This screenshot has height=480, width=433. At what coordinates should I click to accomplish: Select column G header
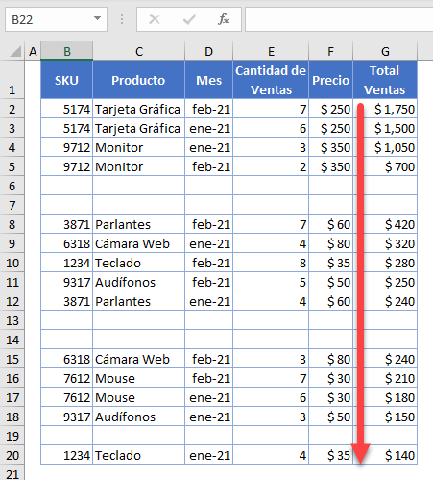(385, 51)
